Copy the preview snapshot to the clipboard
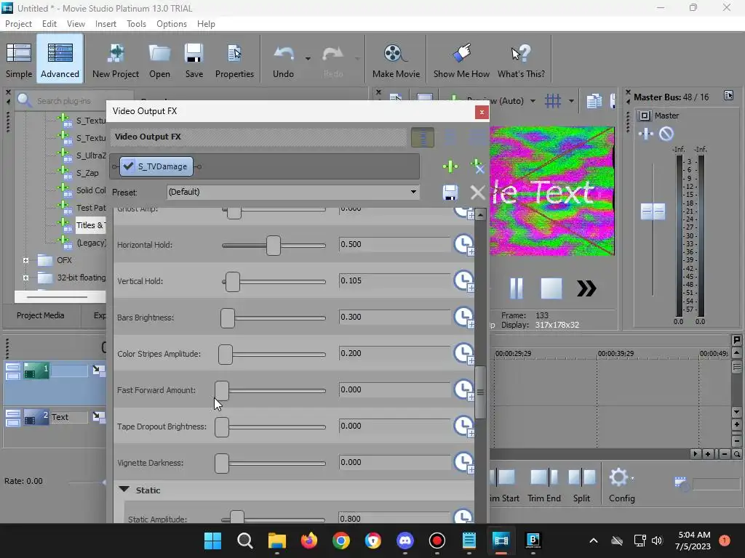This screenshot has width=745, height=558. point(594,100)
